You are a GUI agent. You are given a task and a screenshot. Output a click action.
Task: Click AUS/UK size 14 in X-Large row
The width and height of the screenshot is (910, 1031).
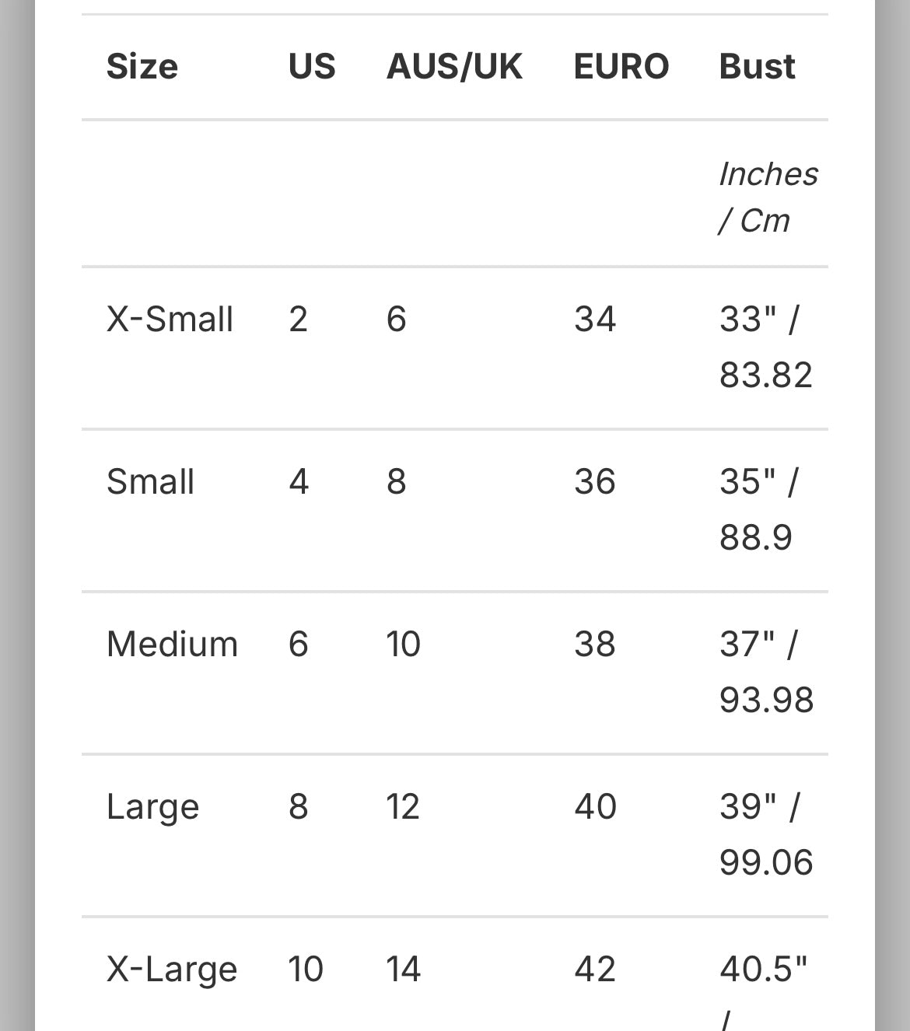click(x=403, y=970)
